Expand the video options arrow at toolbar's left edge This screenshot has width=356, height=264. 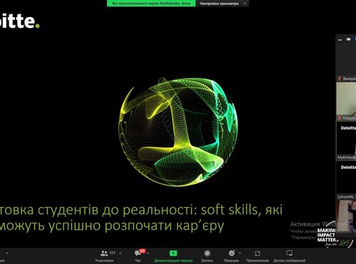[x=7, y=253]
